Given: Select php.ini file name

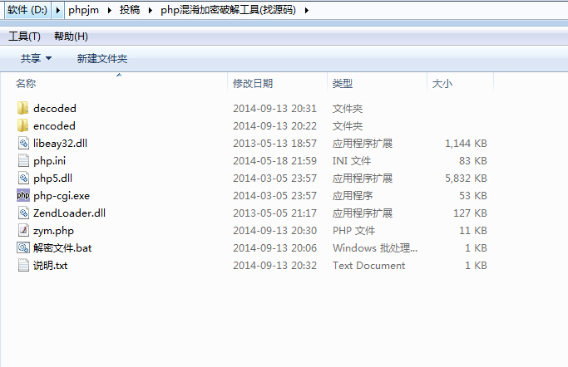Looking at the screenshot, I should pyautogui.click(x=50, y=160).
